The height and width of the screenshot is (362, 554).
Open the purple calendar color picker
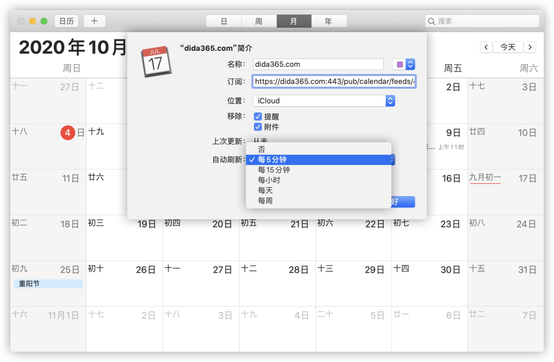coord(404,64)
